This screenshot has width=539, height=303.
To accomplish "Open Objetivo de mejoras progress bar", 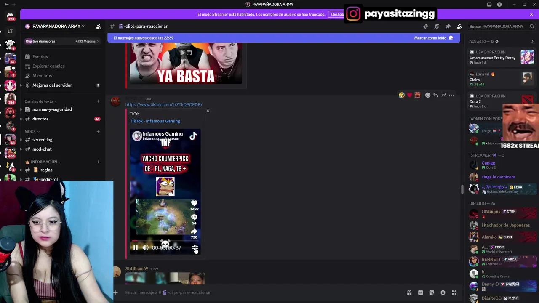I will [x=62, y=41].
